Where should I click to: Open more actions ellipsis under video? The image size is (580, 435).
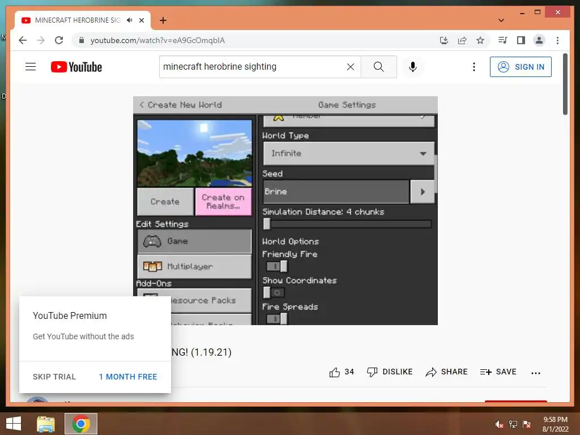[x=536, y=373]
